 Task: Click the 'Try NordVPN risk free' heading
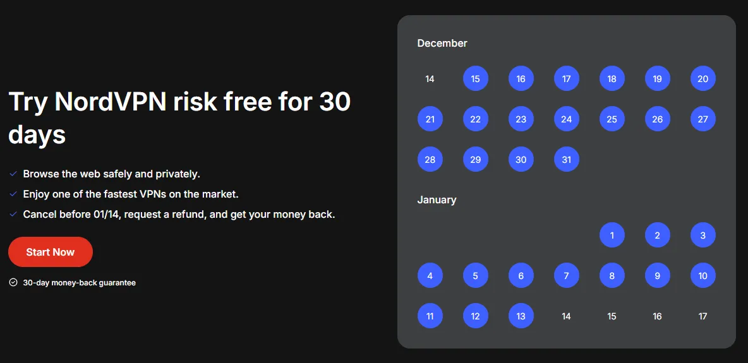point(179,117)
